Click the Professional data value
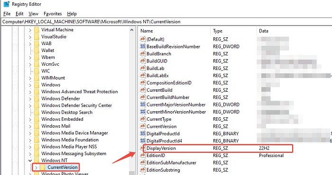Screen dimensions: 332x175 point(271,155)
